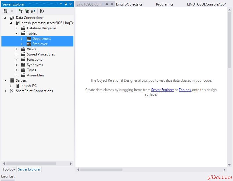The height and width of the screenshot is (181, 233).
Task: Switch to the Toolbox panel tab
Action: [9, 169]
